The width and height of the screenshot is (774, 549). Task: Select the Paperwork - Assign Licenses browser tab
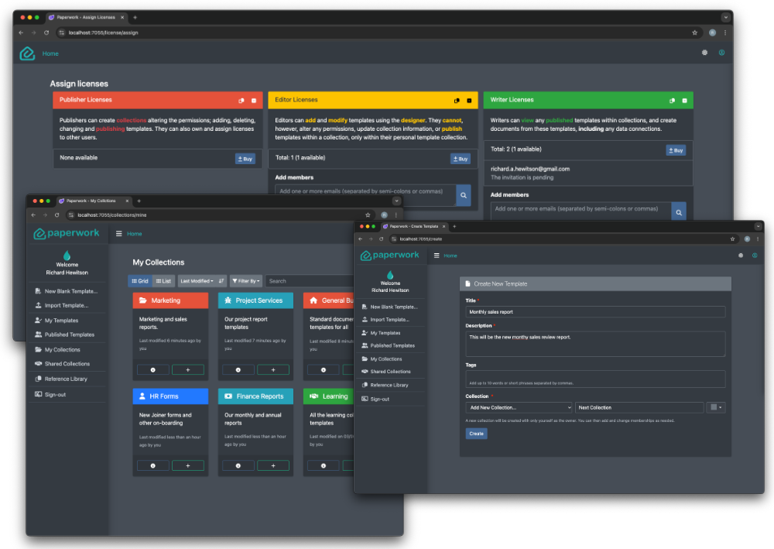[87, 17]
